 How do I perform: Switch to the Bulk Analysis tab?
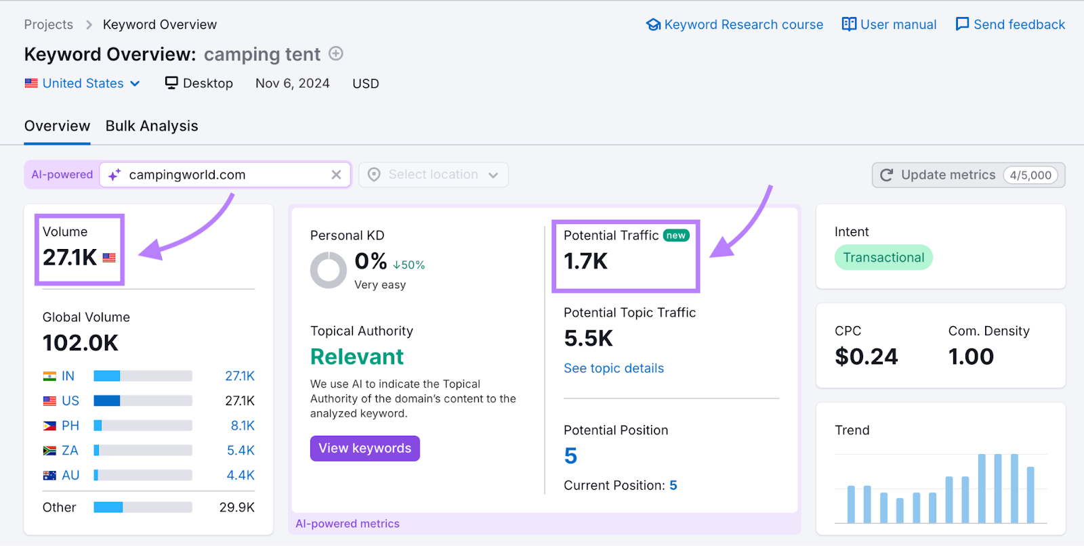152,126
